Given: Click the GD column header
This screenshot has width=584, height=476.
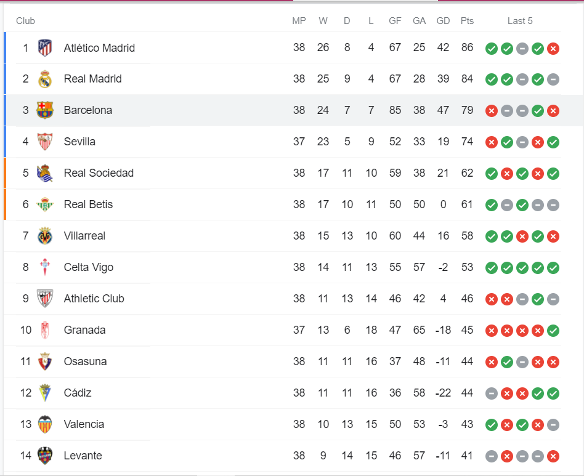Looking at the screenshot, I should (443, 21).
